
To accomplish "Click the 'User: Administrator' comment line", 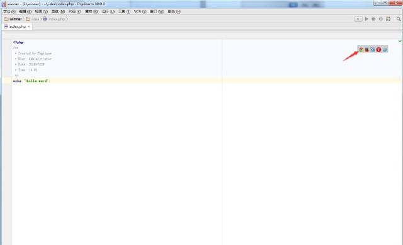I will tap(33, 59).
